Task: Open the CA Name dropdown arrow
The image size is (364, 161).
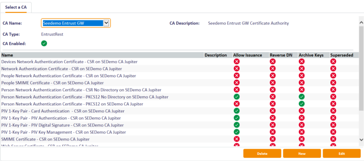Action: pos(106,23)
